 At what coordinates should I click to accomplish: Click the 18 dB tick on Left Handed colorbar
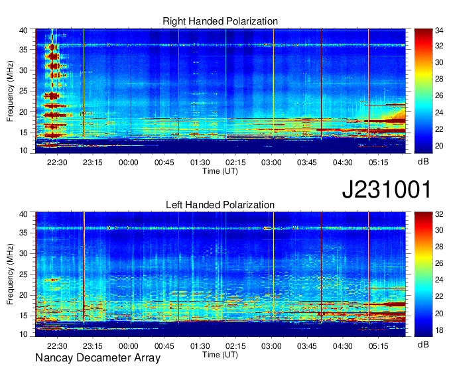coord(439,330)
